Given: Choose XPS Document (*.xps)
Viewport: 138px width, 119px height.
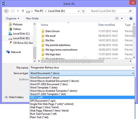Looking at the screenshot, I should click(82, 101).
